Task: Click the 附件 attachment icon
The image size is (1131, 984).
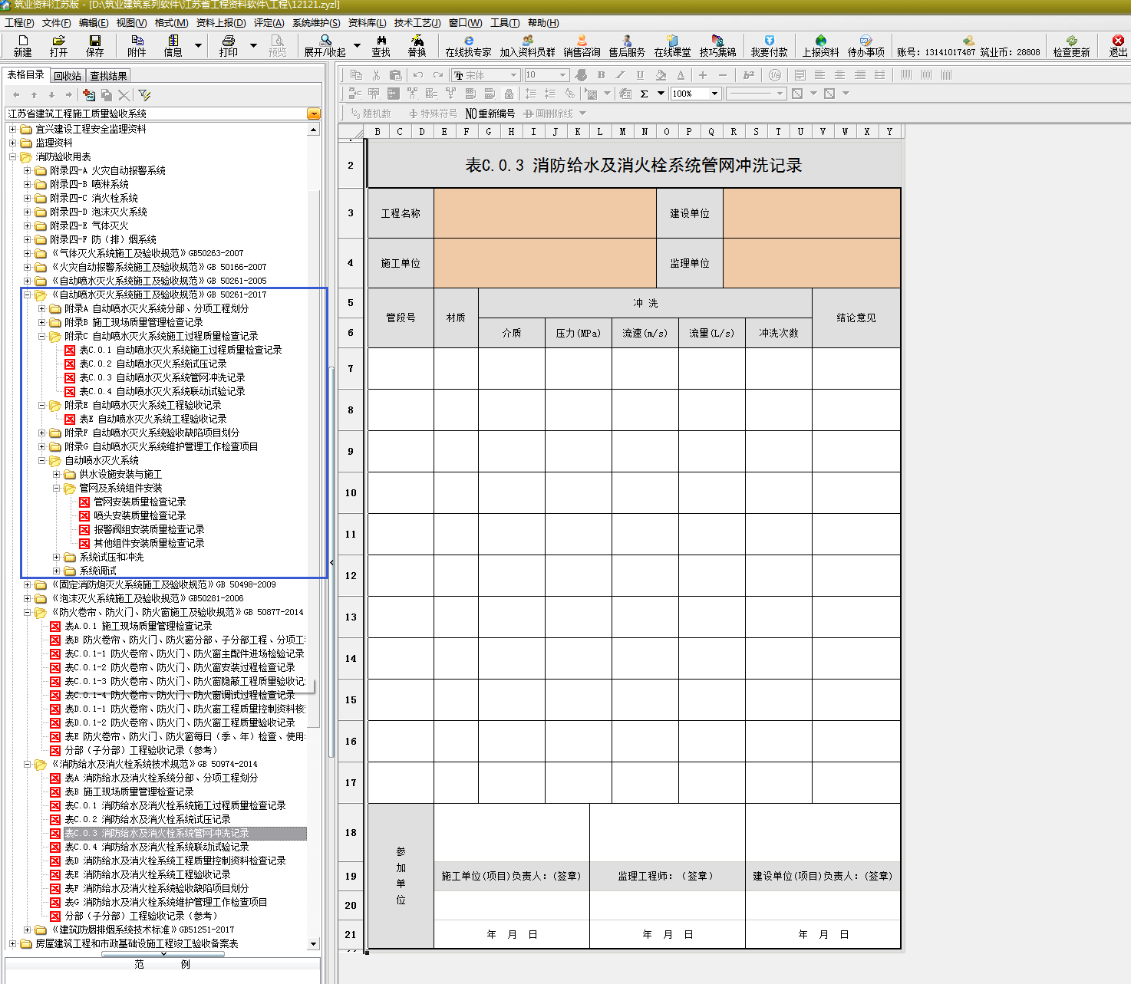Action: click(x=137, y=46)
